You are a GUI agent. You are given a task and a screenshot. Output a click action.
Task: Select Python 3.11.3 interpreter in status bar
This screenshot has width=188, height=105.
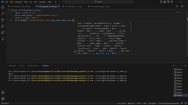click(x=168, y=103)
